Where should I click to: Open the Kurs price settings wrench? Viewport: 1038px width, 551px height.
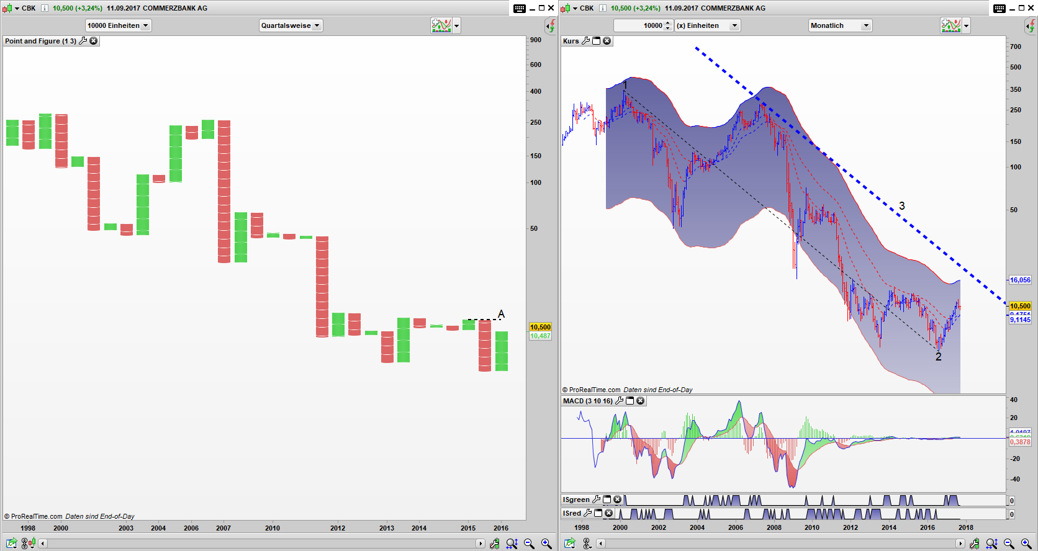pos(585,41)
